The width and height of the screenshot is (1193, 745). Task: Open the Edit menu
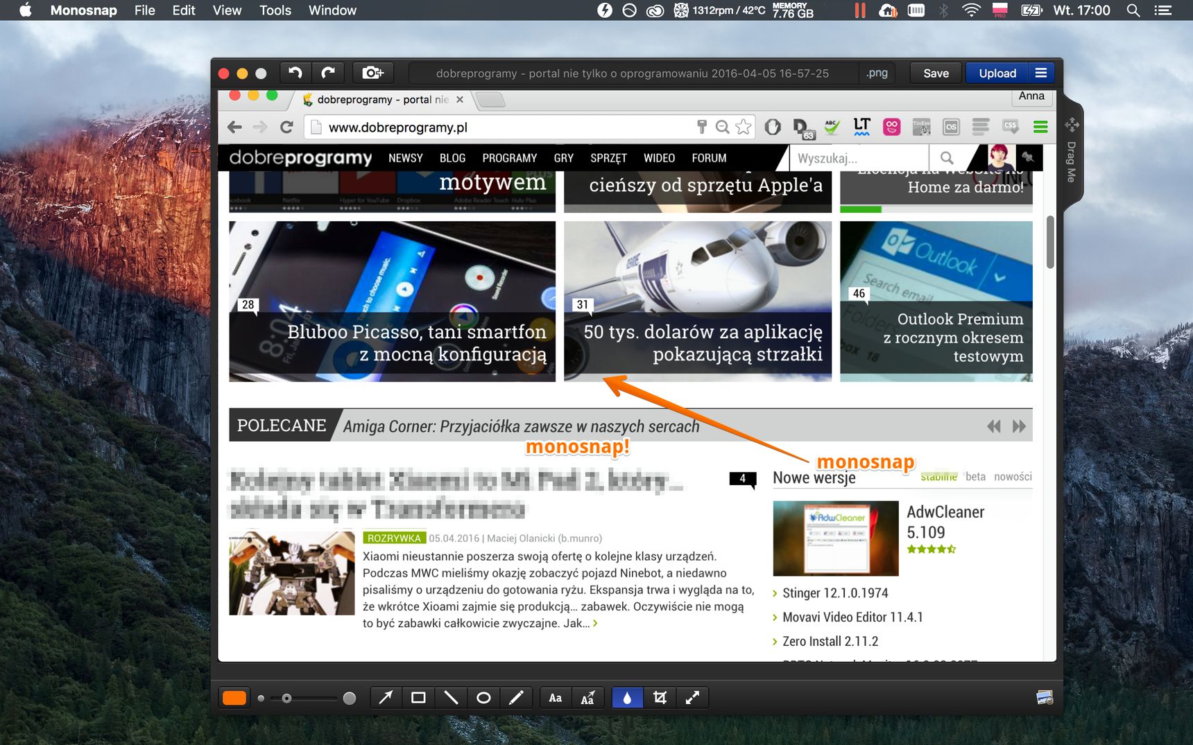point(184,10)
